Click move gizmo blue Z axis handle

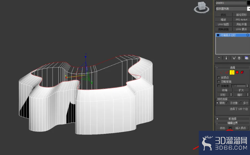pyautogui.click(x=86, y=57)
